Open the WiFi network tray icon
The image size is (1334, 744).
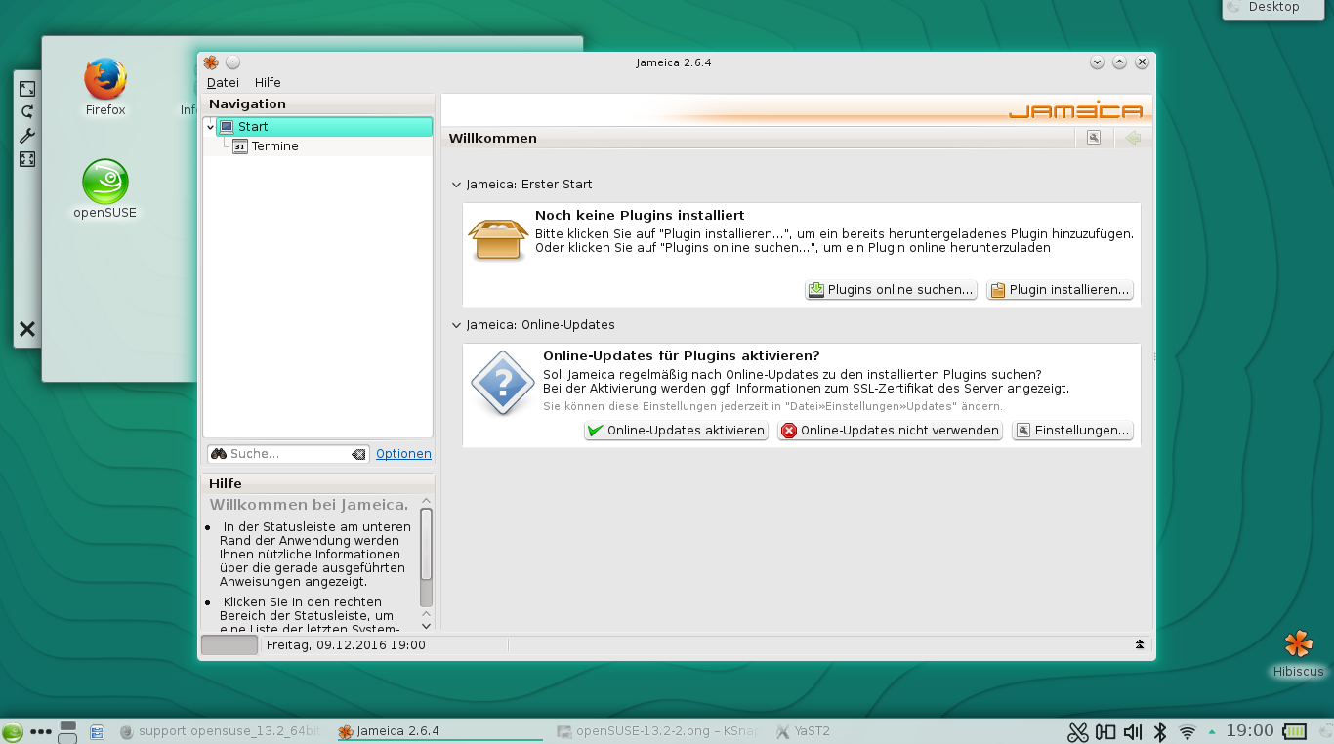pyautogui.click(x=1188, y=731)
